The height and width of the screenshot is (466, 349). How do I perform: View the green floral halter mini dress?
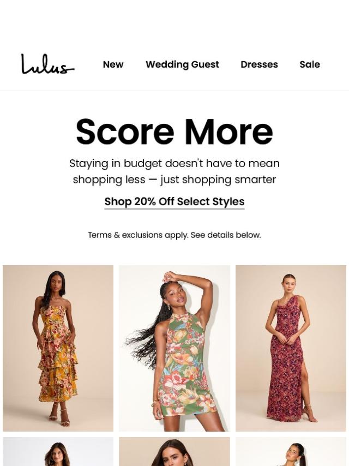(174, 348)
